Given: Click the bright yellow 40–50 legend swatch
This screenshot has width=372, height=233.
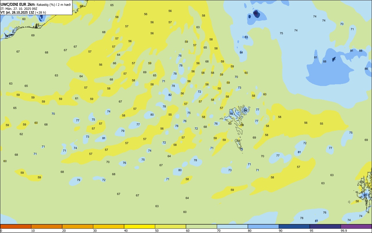Looking at the screenshot, I should click(139, 226).
